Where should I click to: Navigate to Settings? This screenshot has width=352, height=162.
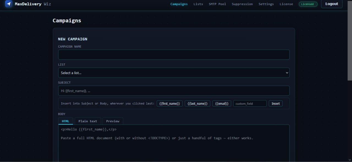[266, 4]
